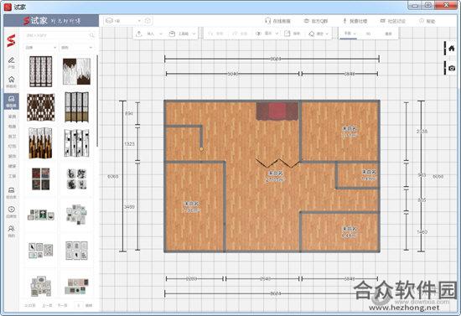
Task: Click the undo button in toolbar
Action: coord(215,34)
